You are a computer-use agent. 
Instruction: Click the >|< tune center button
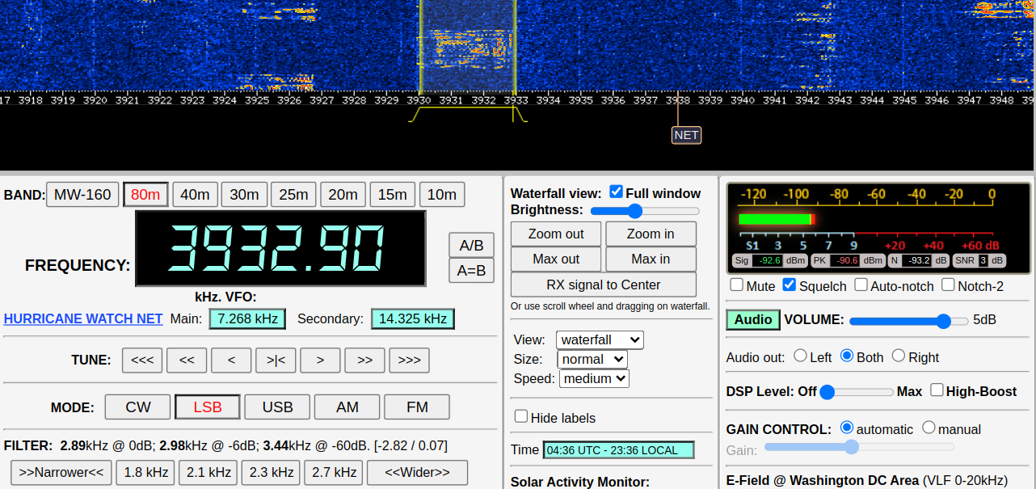(276, 360)
